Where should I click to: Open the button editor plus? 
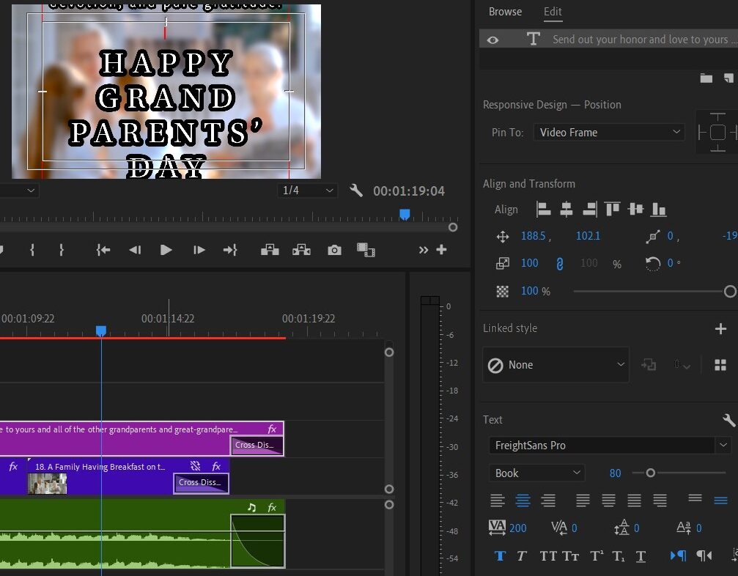click(x=441, y=250)
